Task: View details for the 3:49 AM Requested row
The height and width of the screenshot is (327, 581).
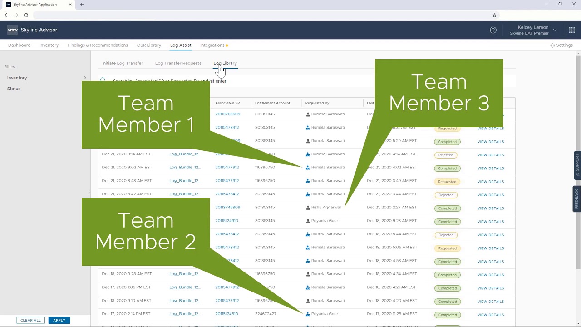Action: tap(490, 182)
